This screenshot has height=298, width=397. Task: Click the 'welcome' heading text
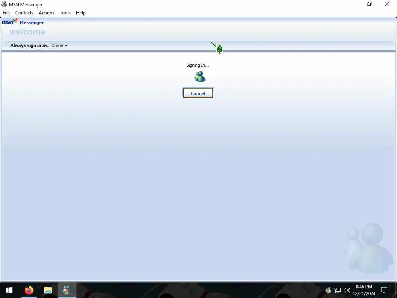click(x=28, y=32)
